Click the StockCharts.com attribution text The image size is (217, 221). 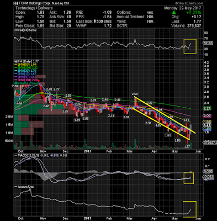click(x=189, y=3)
